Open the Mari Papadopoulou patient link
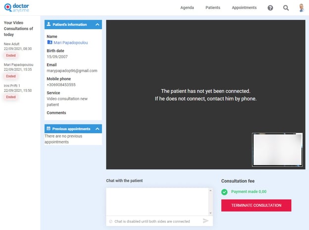Image resolution: width=309 pixels, height=230 pixels. click(x=71, y=43)
